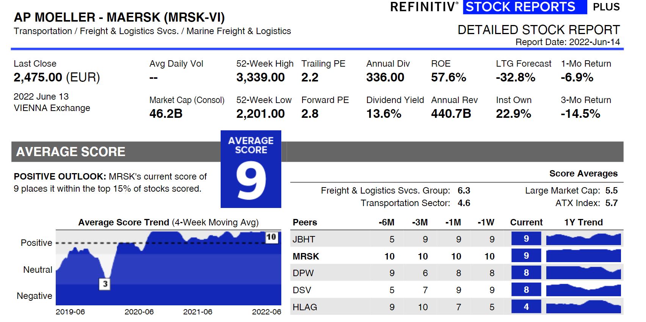Click the -1W score 5 in the HLAG row

pyautogui.click(x=492, y=307)
